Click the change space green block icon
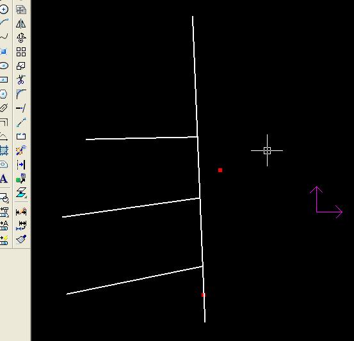 [x=21, y=178]
